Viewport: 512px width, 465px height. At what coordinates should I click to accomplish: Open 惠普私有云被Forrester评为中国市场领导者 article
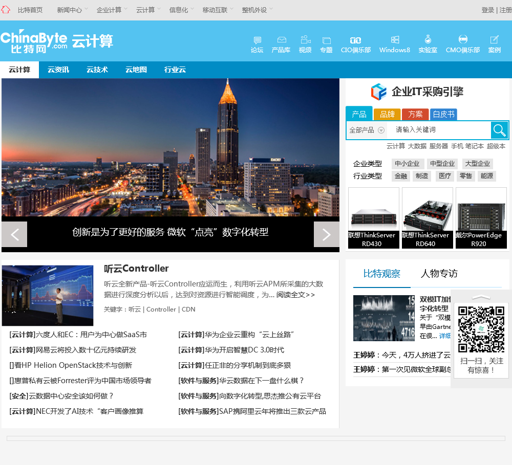[82, 381]
